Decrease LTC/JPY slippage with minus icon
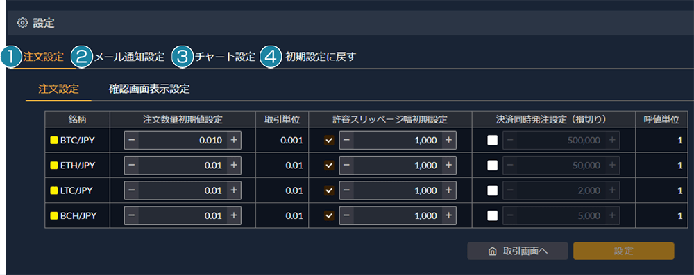Image resolution: width=694 pixels, height=275 pixels. pyautogui.click(x=346, y=190)
